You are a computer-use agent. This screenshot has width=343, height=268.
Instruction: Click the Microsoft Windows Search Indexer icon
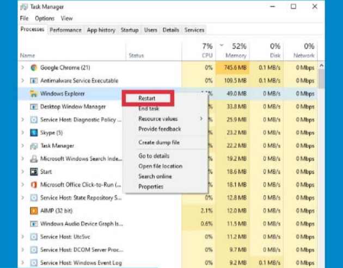pyautogui.click(x=34, y=159)
